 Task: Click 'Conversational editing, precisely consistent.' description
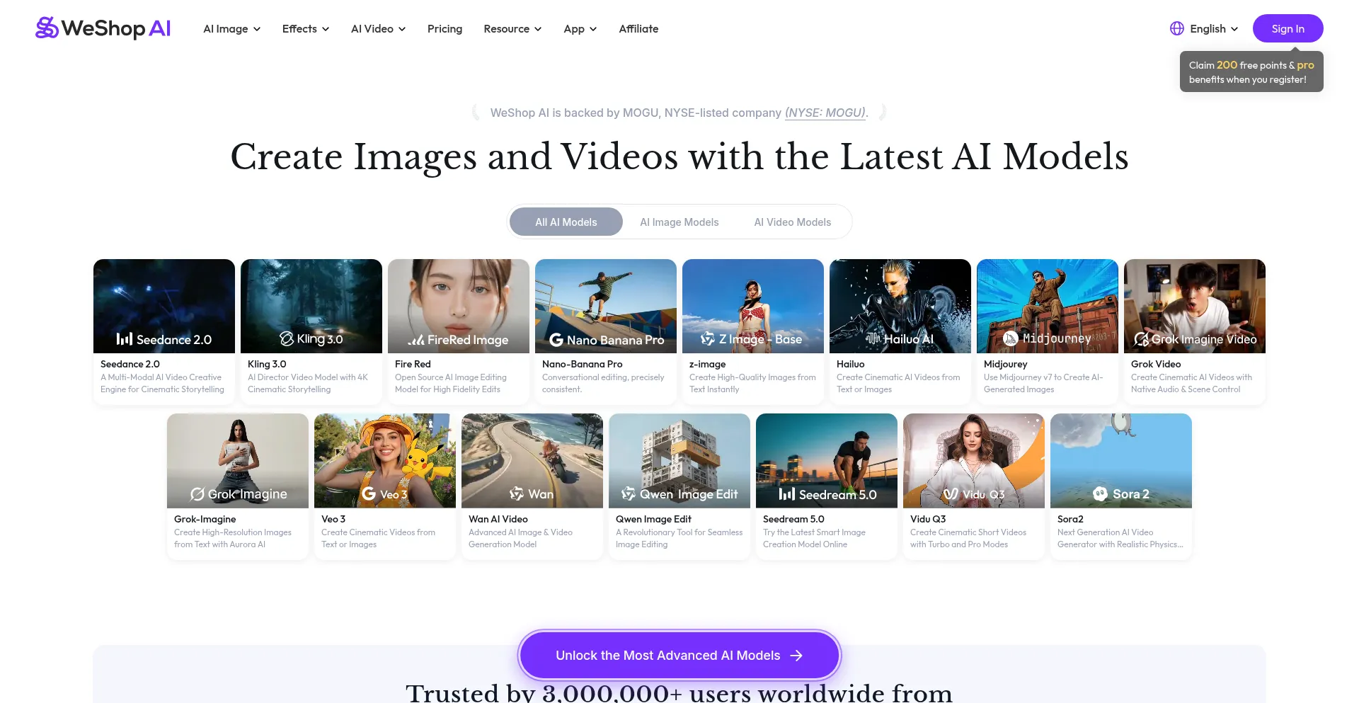[x=603, y=383]
